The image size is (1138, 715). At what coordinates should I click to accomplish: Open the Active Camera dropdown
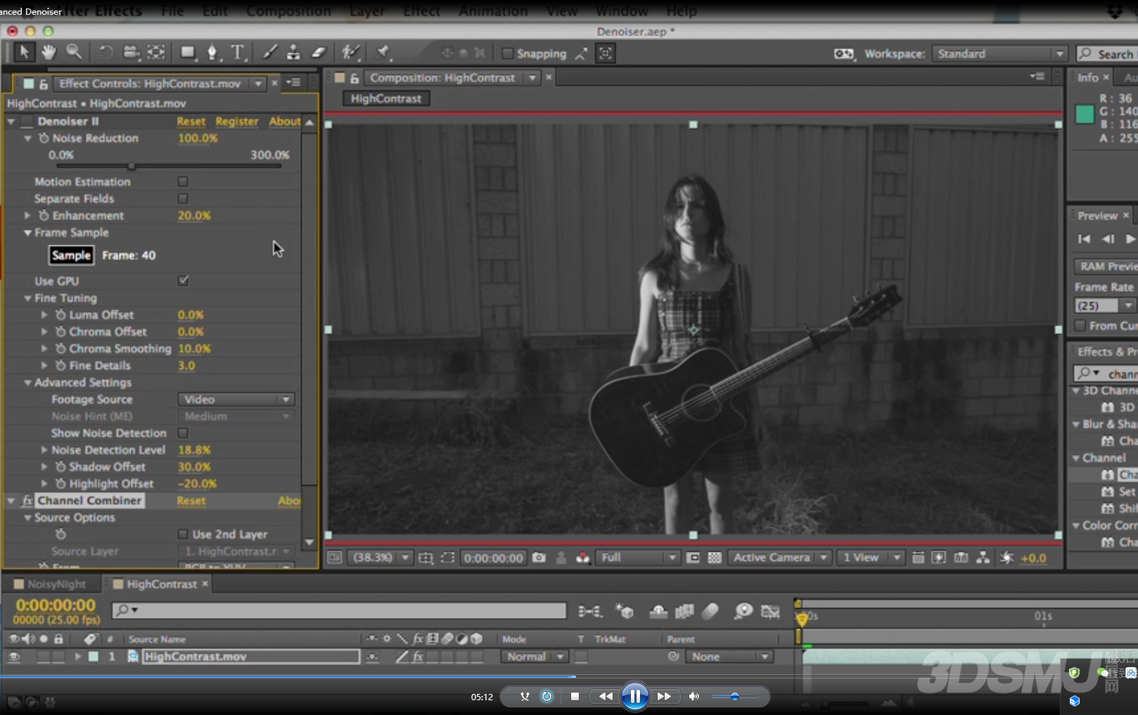tap(779, 558)
